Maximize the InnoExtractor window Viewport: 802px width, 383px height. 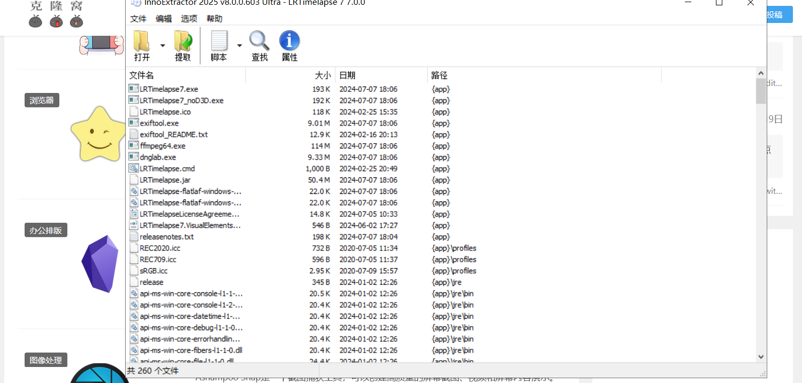click(719, 3)
